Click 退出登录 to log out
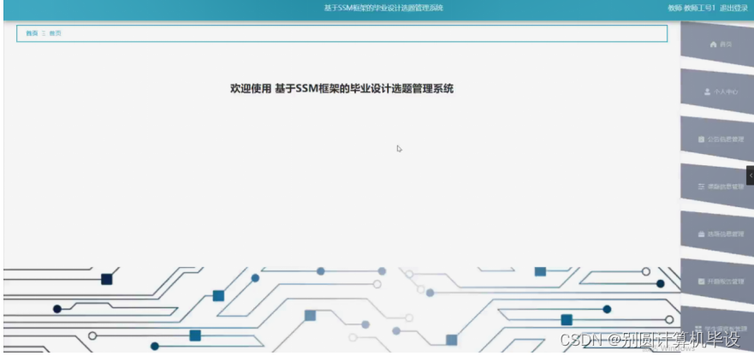The width and height of the screenshot is (754, 356). (x=733, y=8)
